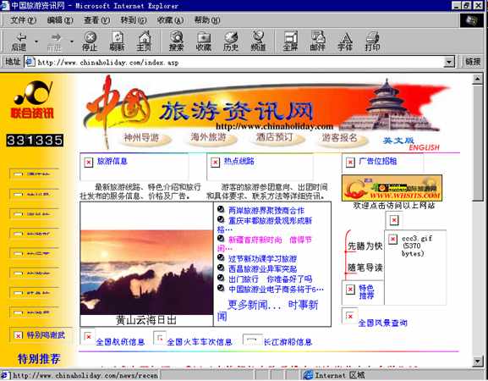
Task: Click the 字体 font size icon
Action: tap(345, 41)
